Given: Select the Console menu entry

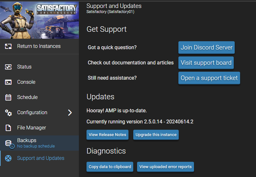Looking at the screenshot, I should [x=39, y=82].
